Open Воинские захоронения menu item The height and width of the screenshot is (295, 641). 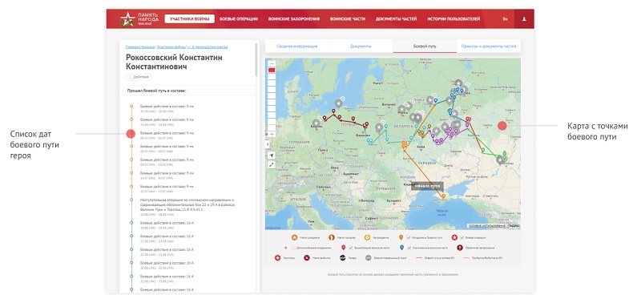[294, 18]
